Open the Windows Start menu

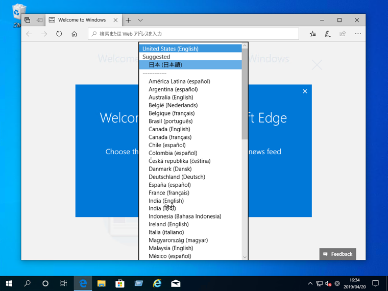click(9, 283)
